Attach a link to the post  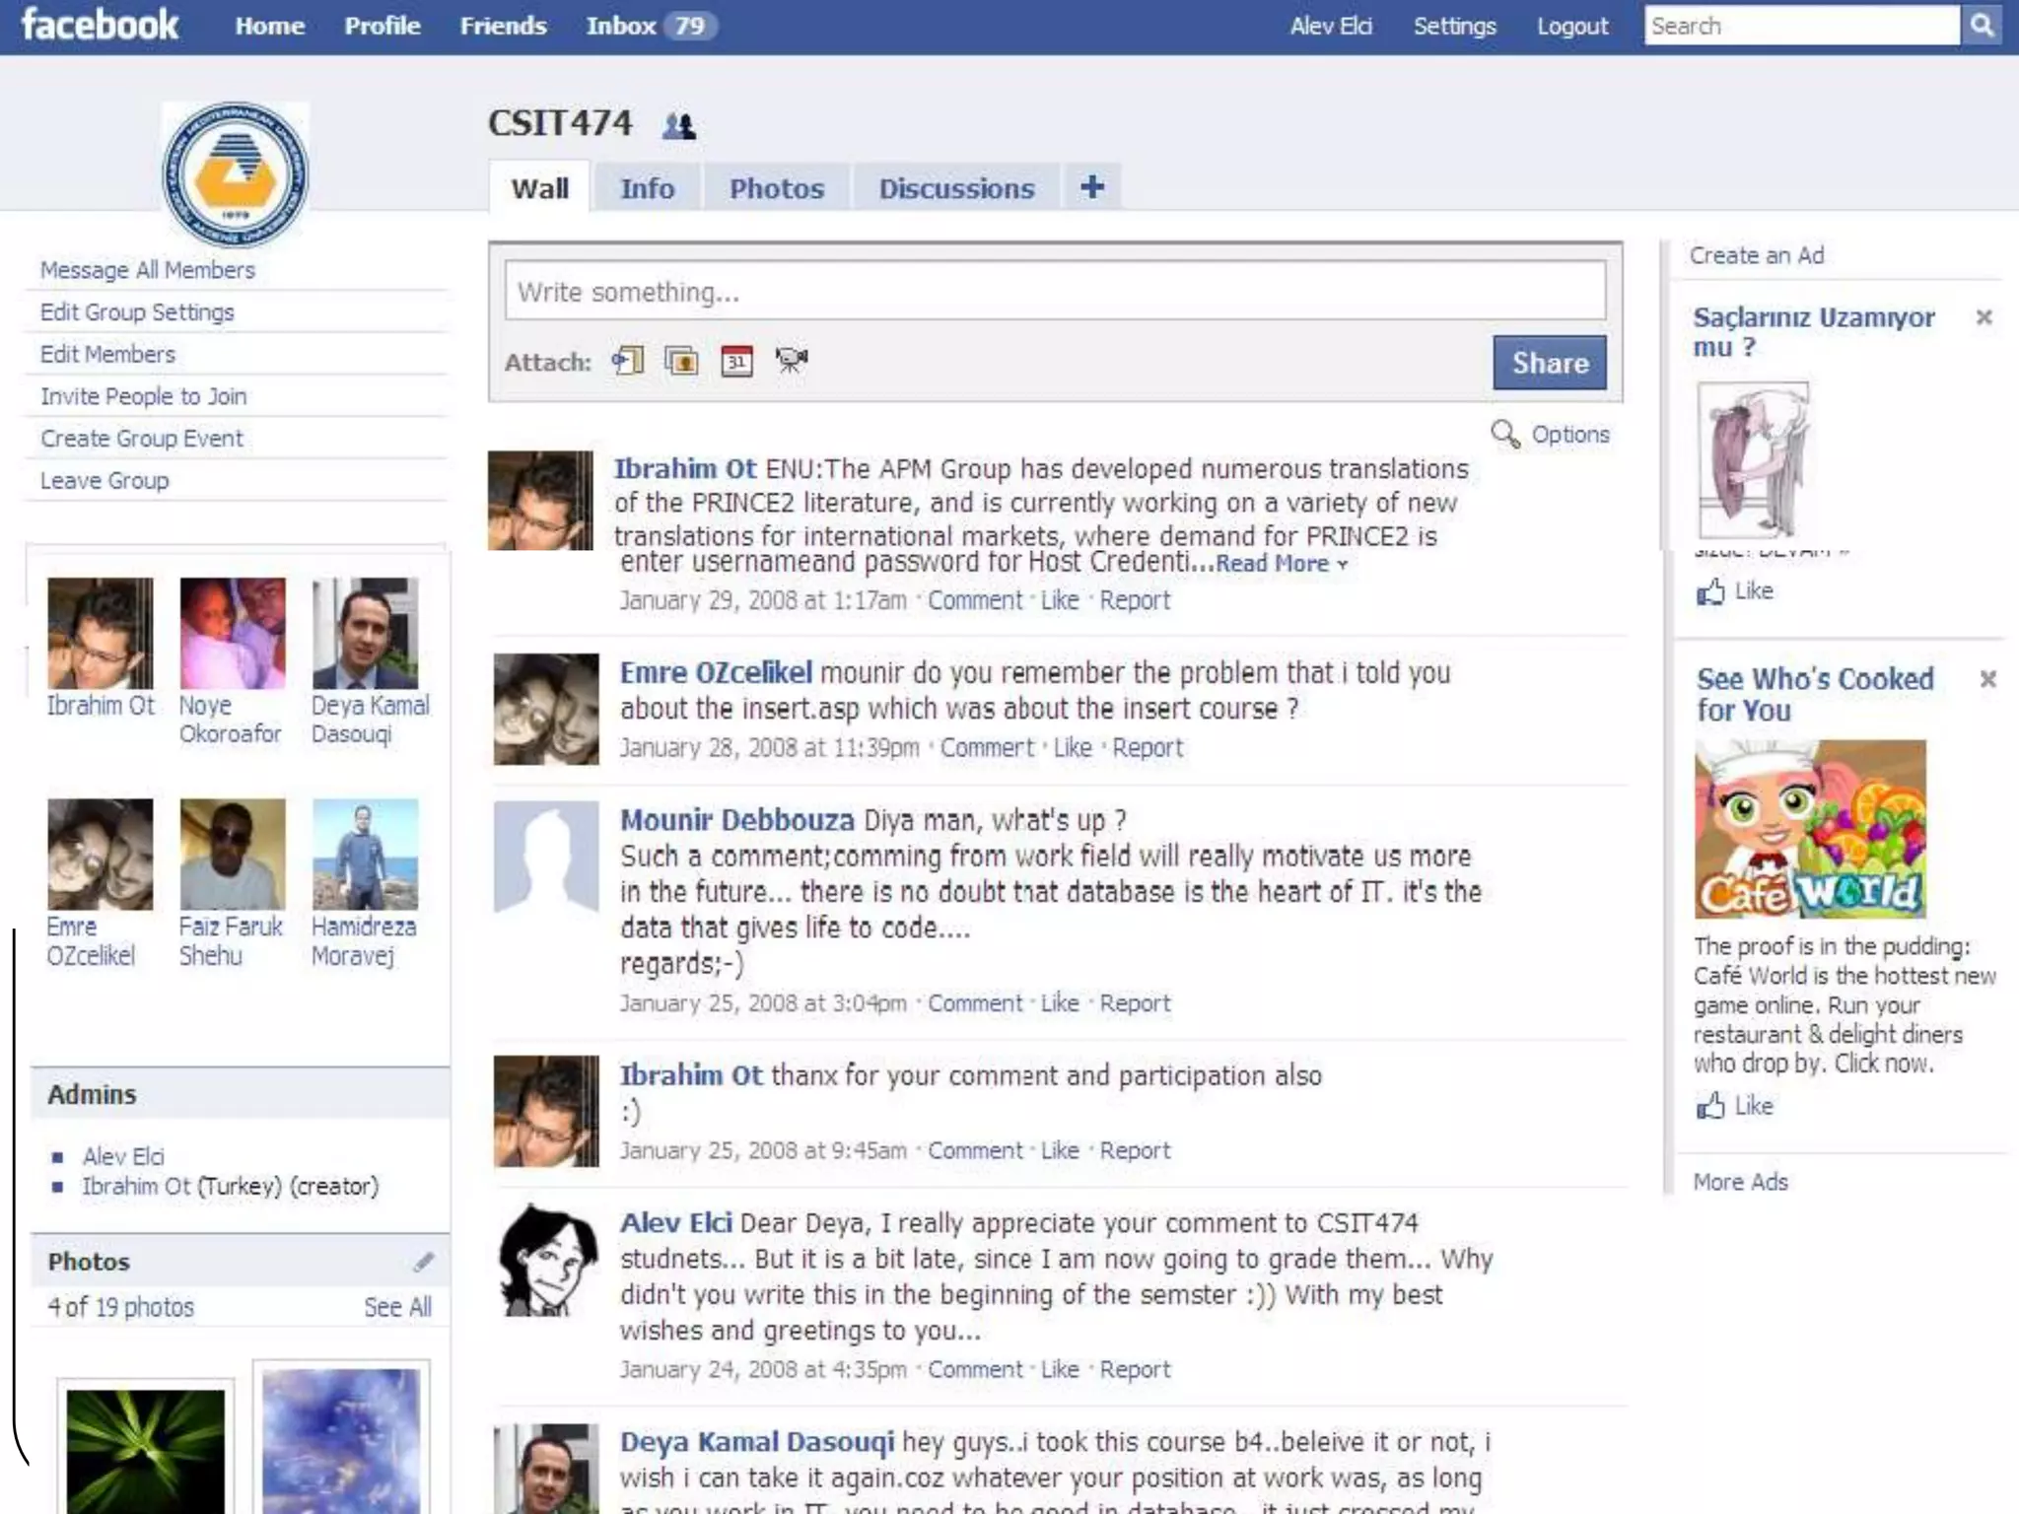pyautogui.click(x=628, y=361)
